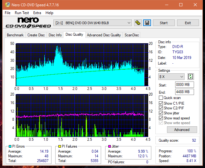Screen dimensions: 205x168
Task: Click the yellow PI Failures color swatch
Action: [60, 146]
